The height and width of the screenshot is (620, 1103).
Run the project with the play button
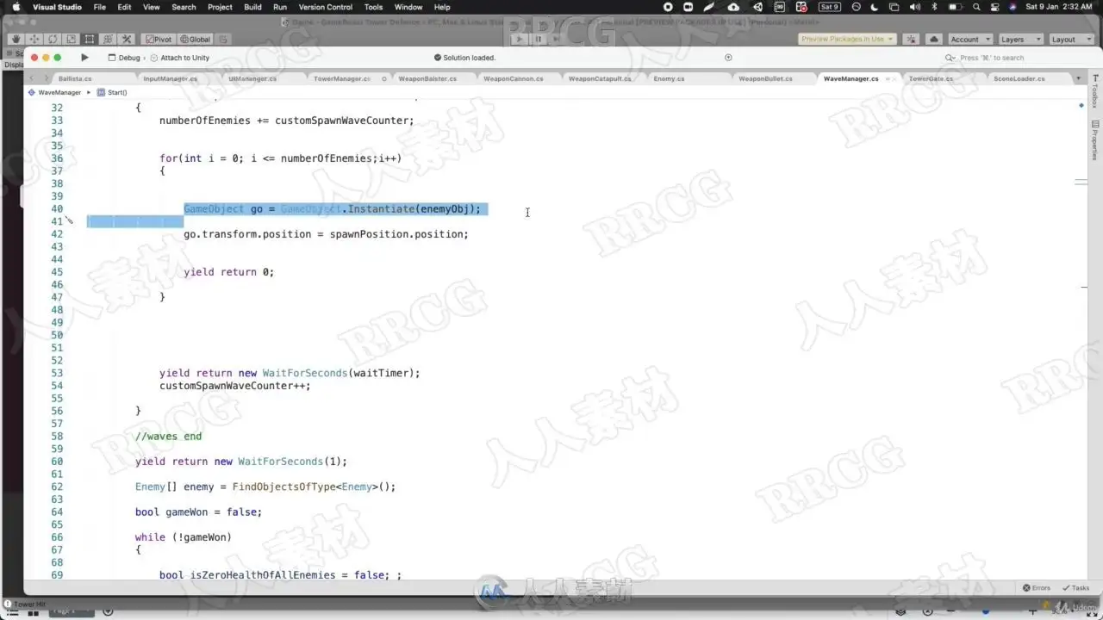[84, 58]
